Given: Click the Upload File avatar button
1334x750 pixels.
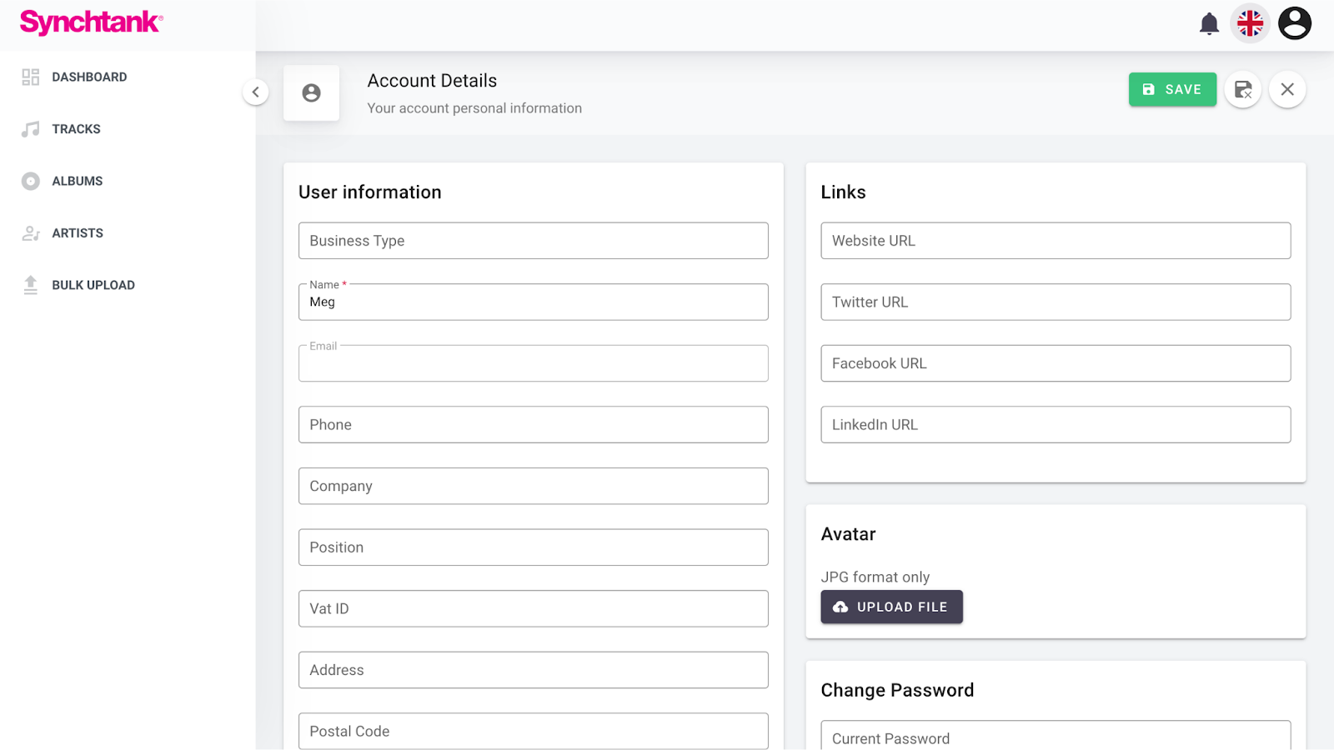Looking at the screenshot, I should [891, 607].
